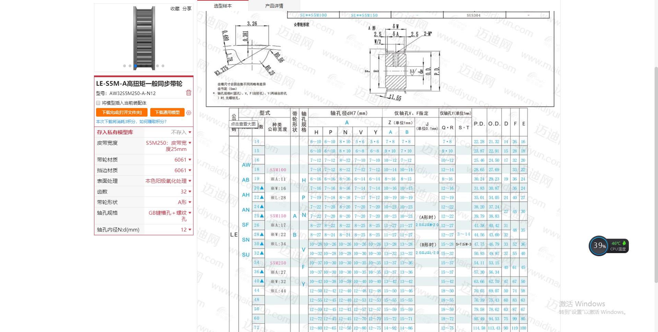Open the 如何赚取积分 help link

coord(153,122)
